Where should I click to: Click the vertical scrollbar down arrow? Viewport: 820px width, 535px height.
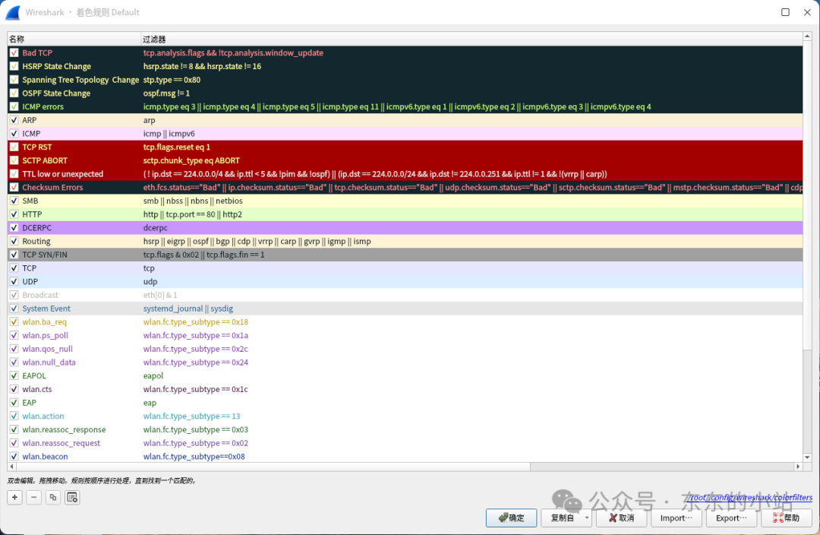807,457
